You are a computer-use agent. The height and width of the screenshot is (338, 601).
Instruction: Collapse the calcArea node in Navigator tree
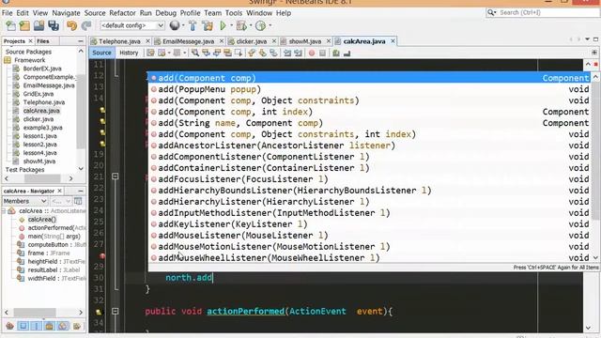pos(4,210)
